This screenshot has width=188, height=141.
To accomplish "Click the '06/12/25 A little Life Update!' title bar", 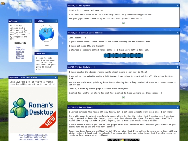I will (123, 33).
